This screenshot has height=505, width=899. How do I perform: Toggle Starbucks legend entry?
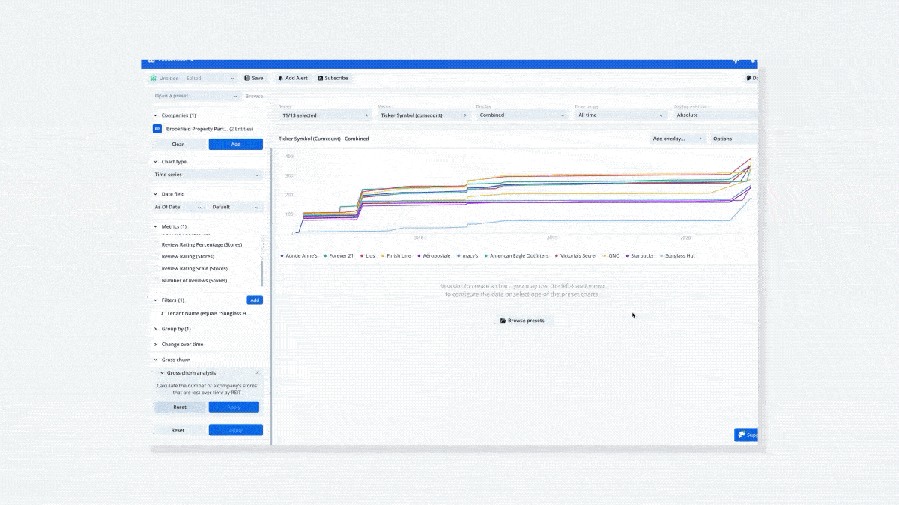[x=640, y=255]
